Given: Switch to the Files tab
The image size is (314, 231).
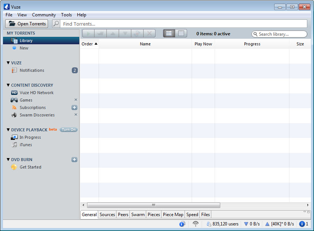Looking at the screenshot, I should [x=205, y=215].
